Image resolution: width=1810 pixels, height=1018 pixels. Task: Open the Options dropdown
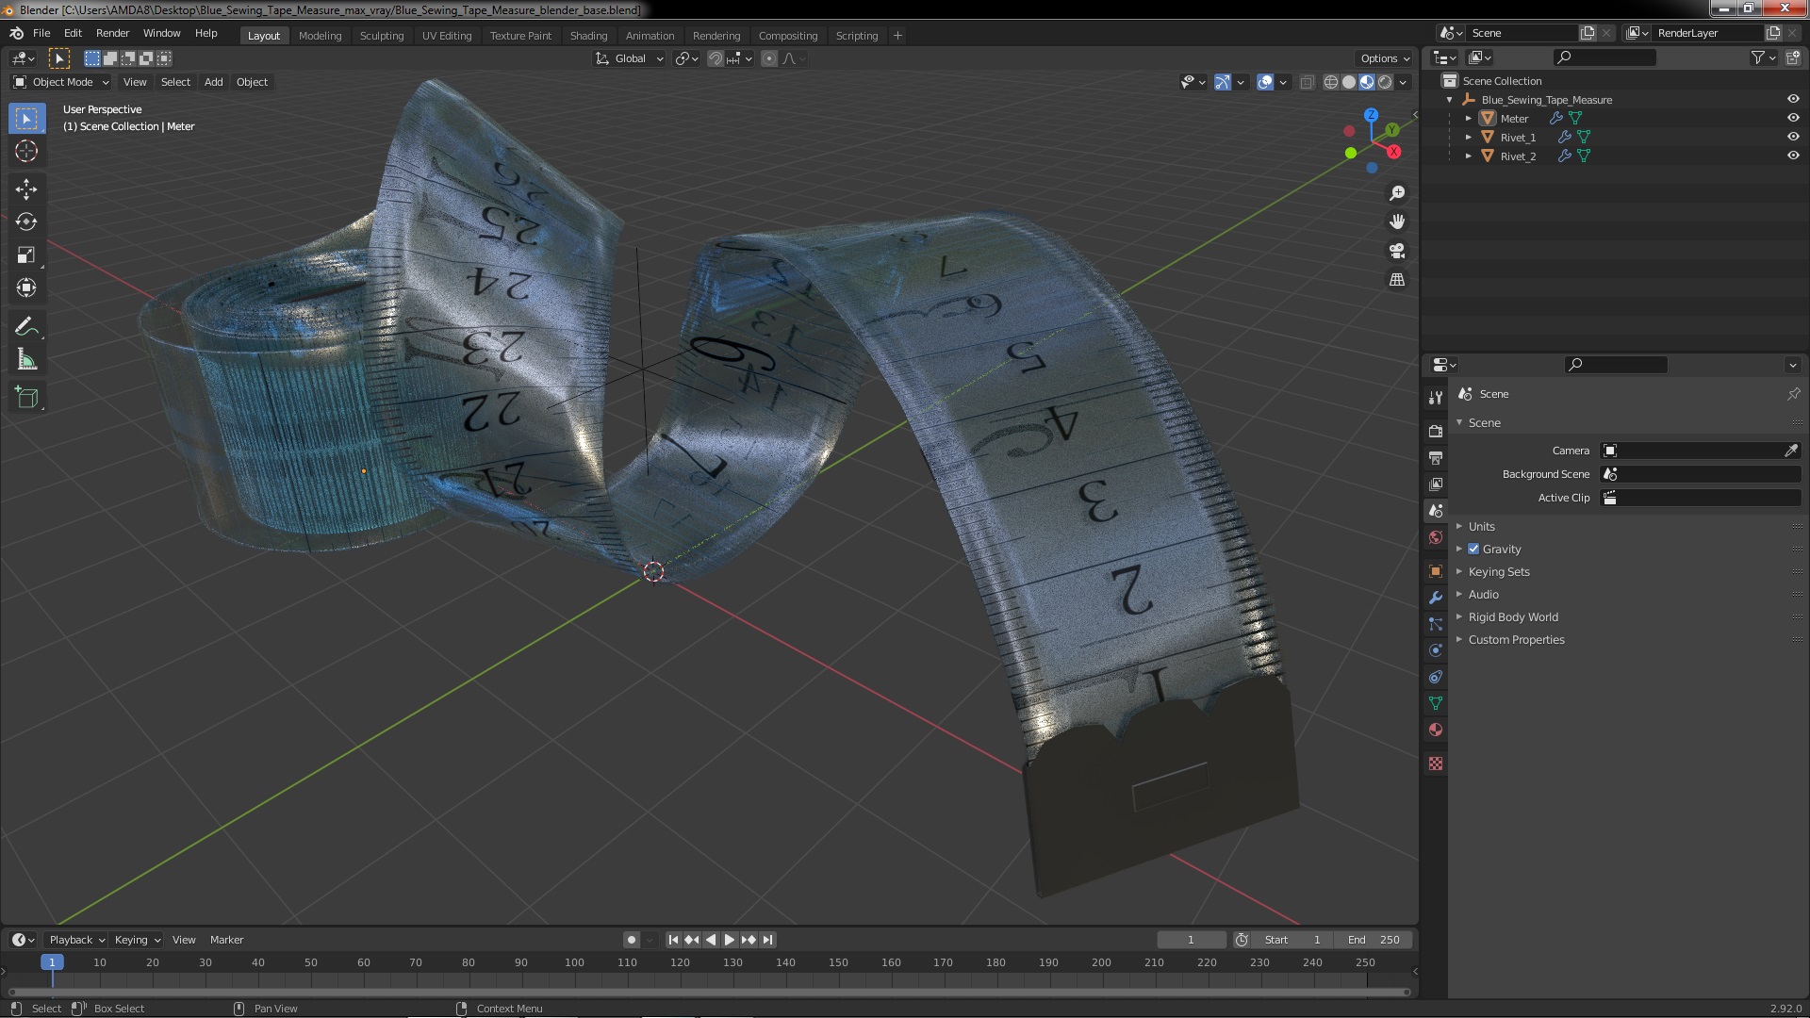click(1385, 58)
